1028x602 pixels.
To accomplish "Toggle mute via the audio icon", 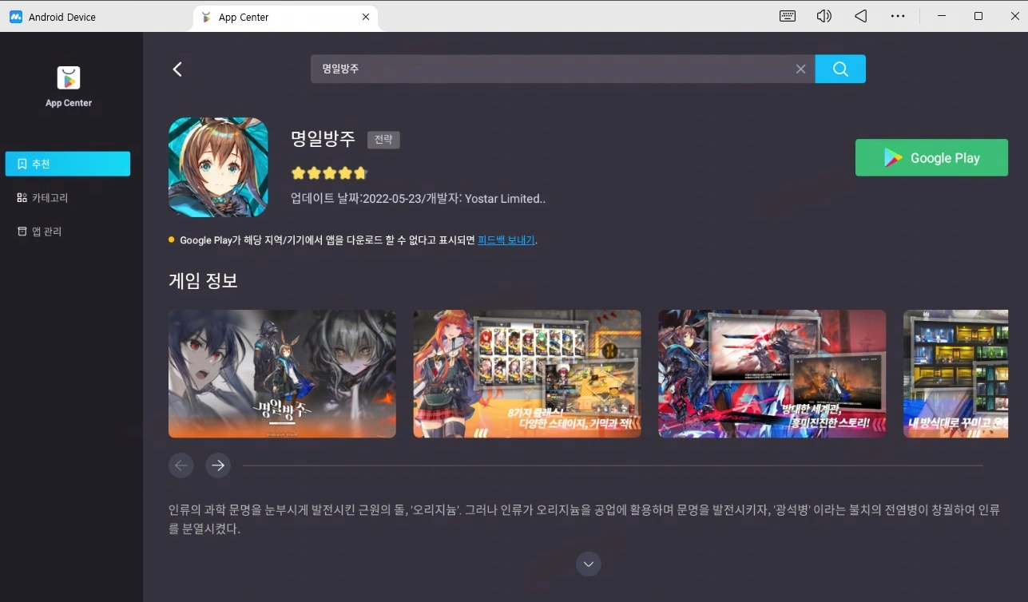I will click(x=824, y=16).
